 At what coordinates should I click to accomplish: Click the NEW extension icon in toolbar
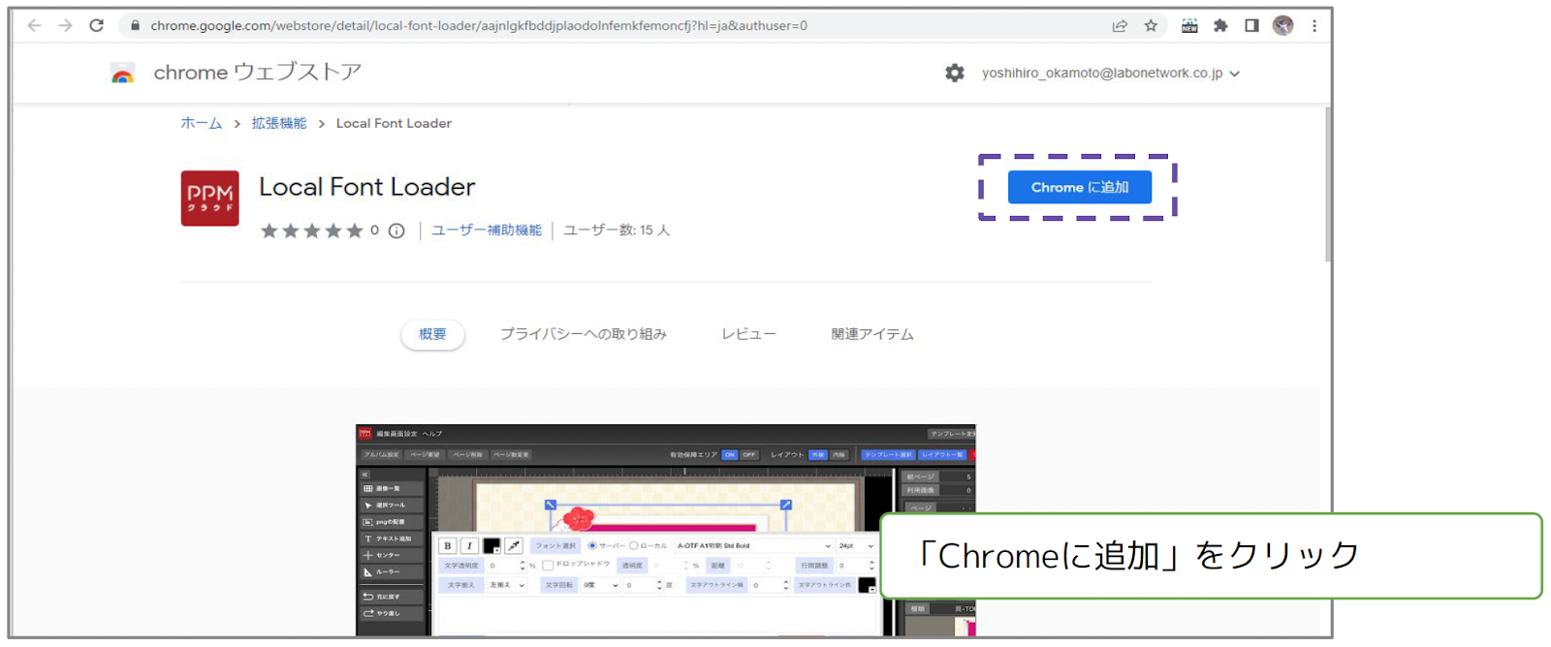click(1189, 26)
